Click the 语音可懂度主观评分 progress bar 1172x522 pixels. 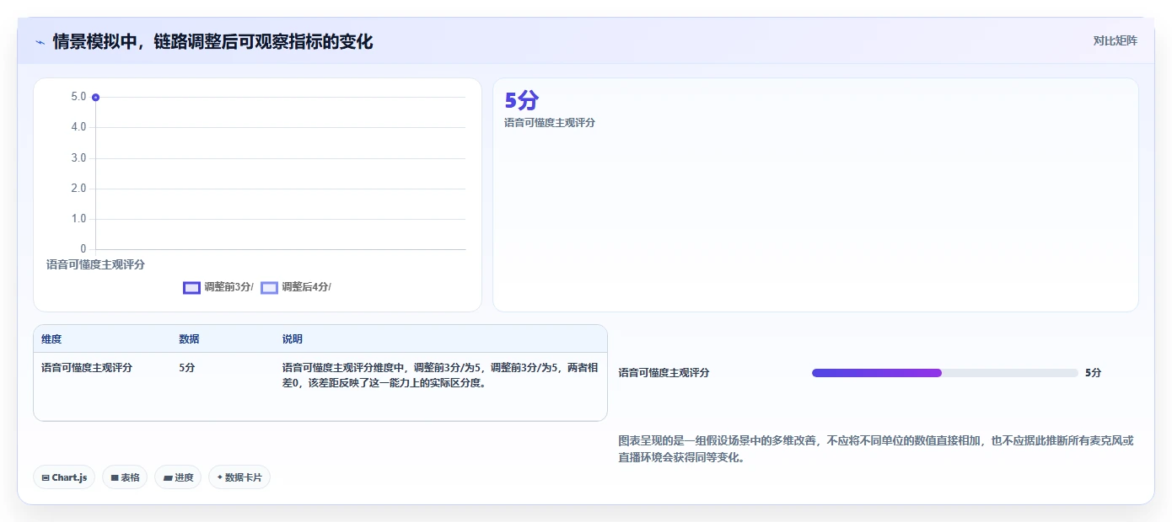point(945,373)
